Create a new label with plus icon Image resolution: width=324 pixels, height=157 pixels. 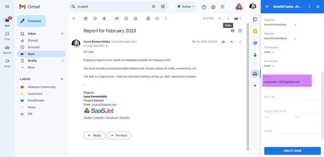pyautogui.click(x=62, y=79)
